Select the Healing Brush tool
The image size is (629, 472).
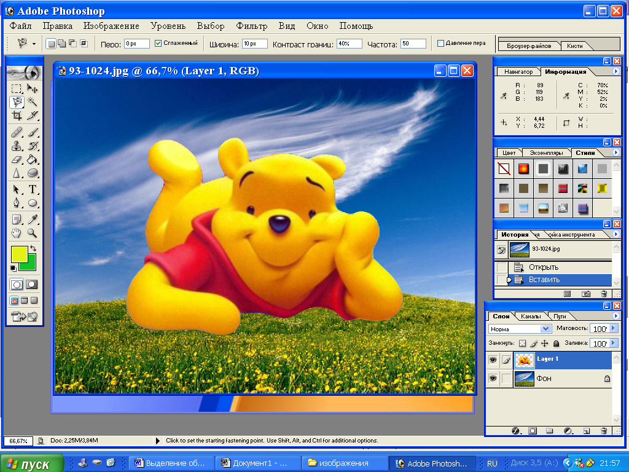click(x=17, y=132)
